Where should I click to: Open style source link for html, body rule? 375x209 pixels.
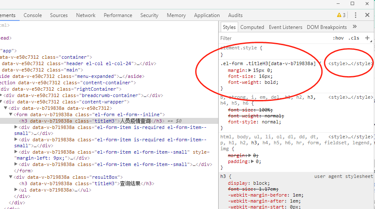pyautogui.click(x=351, y=137)
